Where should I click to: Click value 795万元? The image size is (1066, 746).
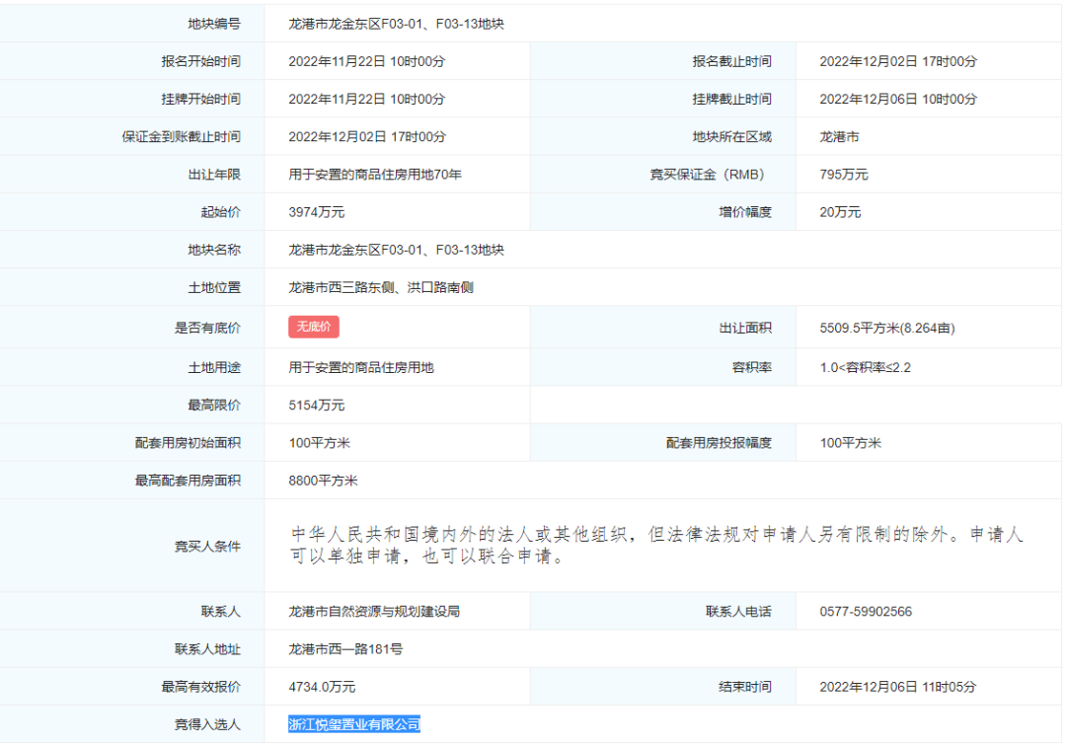coord(844,175)
